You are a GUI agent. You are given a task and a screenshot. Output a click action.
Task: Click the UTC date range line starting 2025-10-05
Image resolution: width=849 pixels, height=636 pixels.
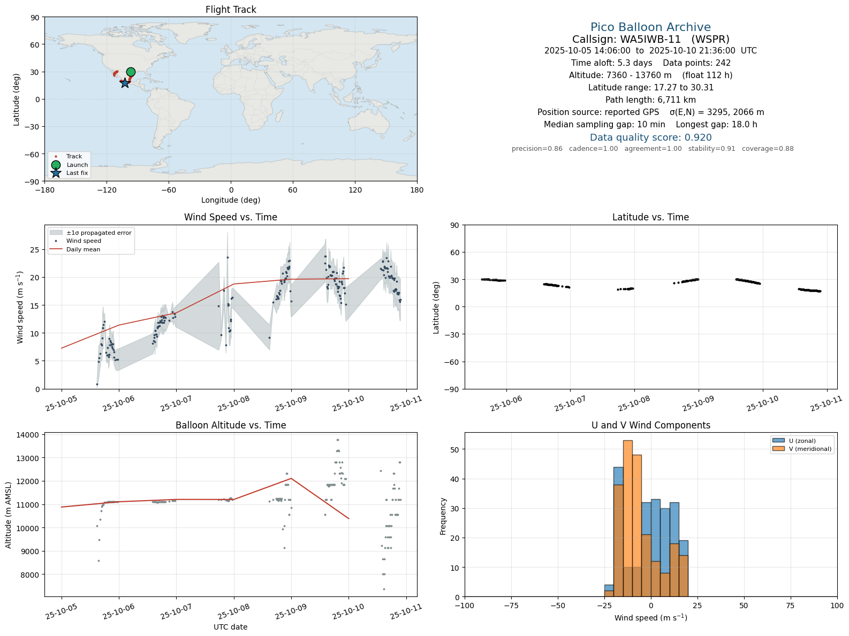[650, 51]
